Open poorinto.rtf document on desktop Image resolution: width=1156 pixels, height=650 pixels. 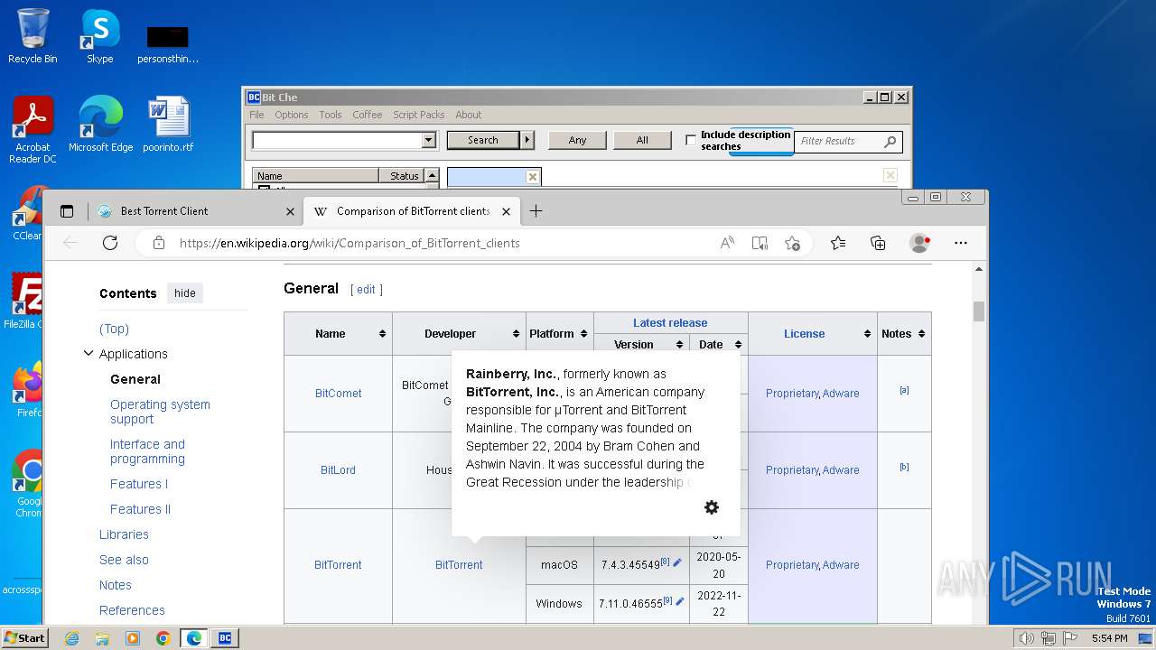click(x=168, y=125)
